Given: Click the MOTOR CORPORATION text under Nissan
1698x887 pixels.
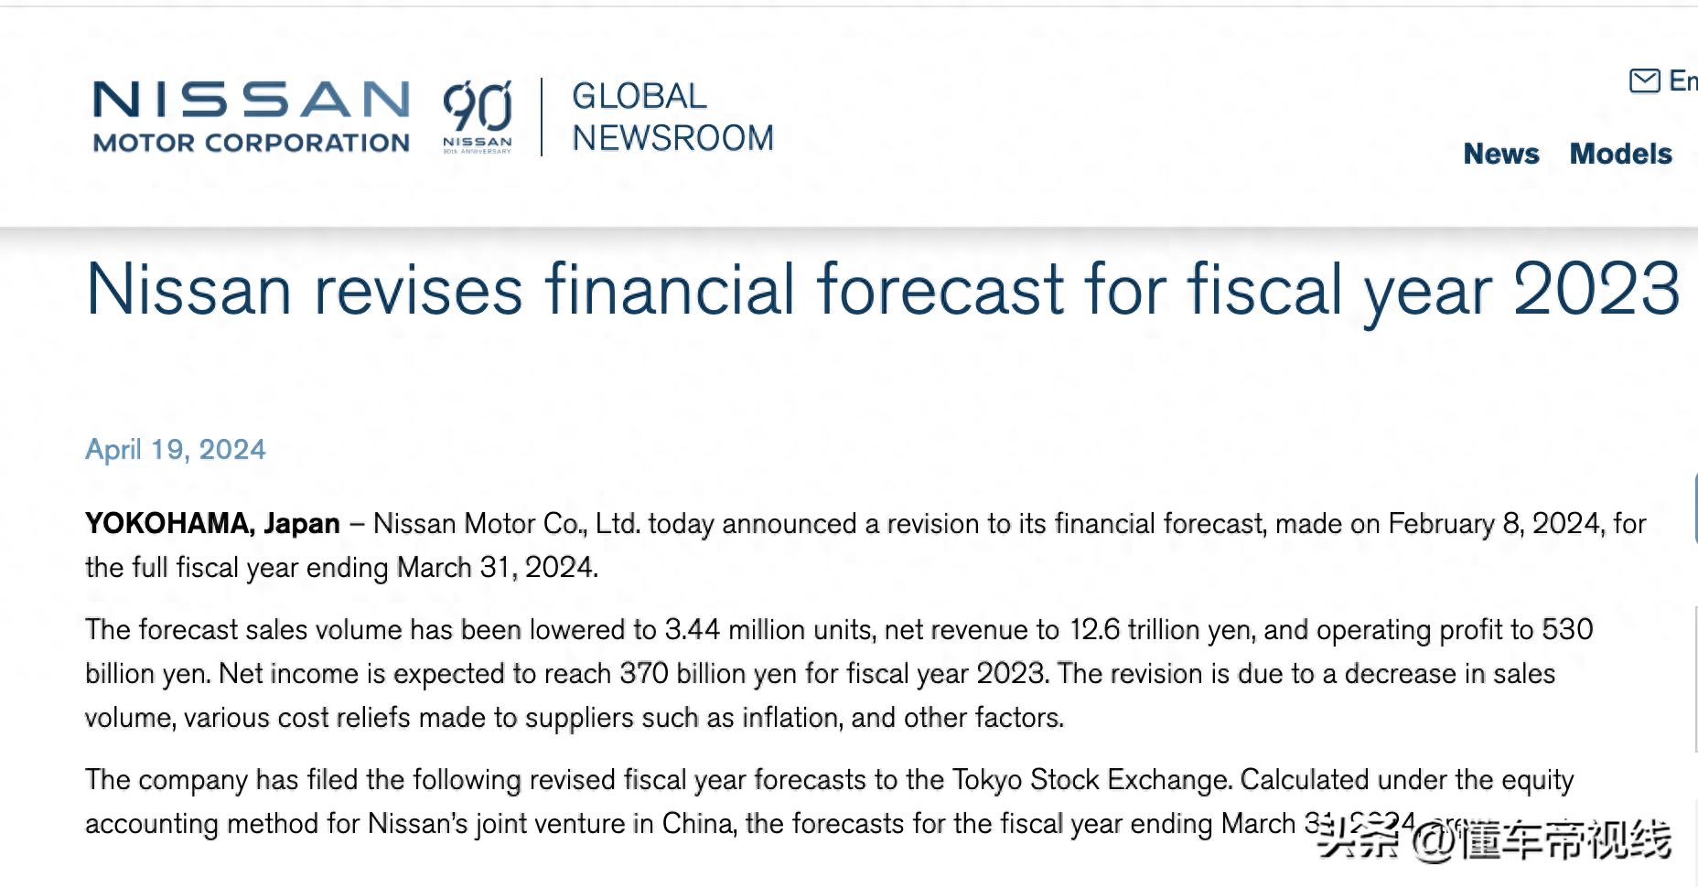Looking at the screenshot, I should (x=252, y=143).
